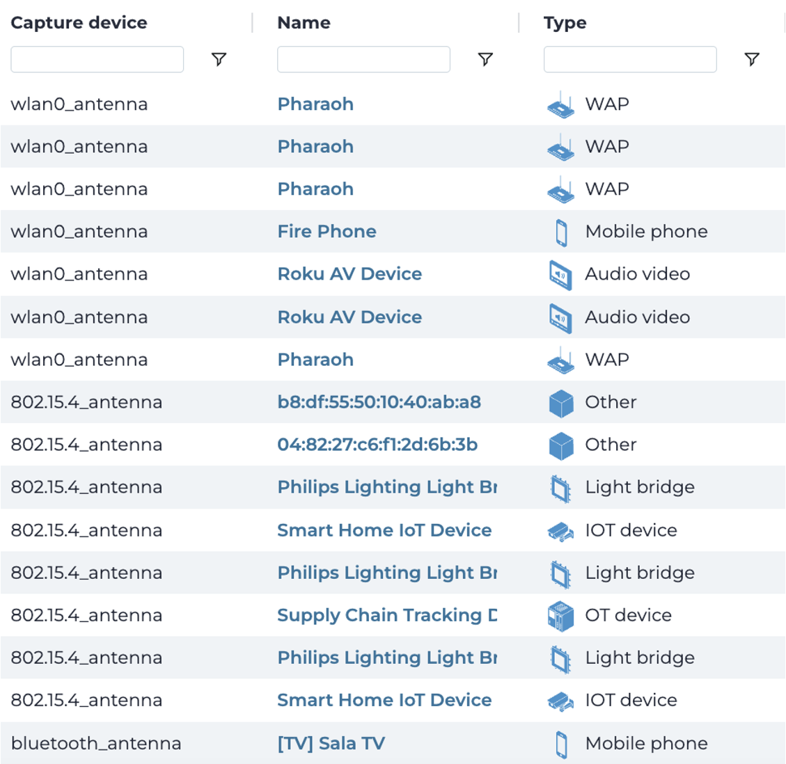Image resolution: width=786 pixels, height=764 pixels.
Task: Click the Capture device column filter icon
Action: (219, 60)
